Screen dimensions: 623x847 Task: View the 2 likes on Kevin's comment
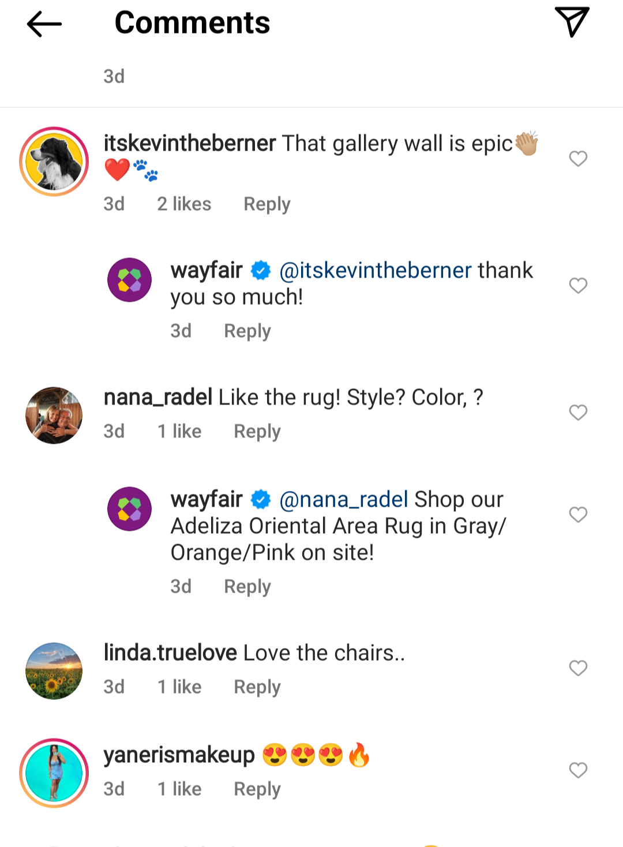point(184,204)
